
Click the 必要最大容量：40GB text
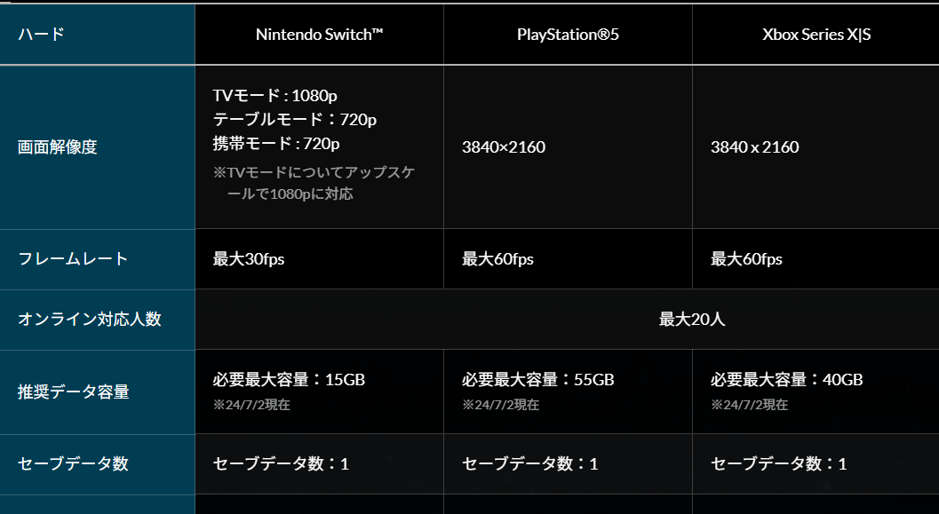point(786,380)
